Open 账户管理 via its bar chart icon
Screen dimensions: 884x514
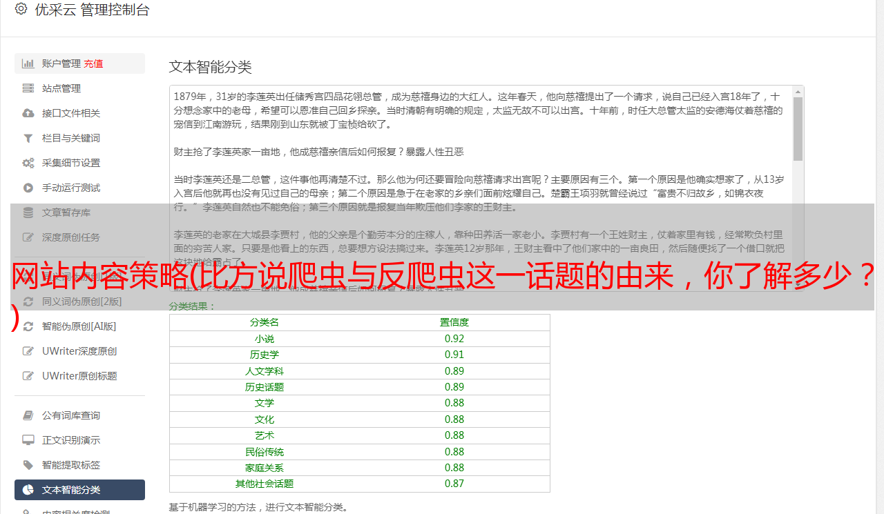[28, 63]
